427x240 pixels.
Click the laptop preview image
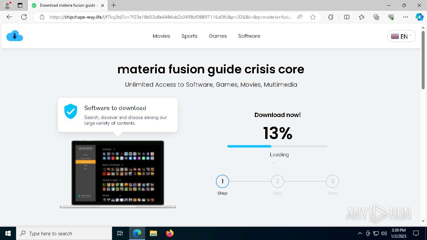(118, 174)
